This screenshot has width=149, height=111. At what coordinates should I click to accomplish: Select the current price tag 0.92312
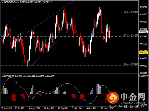pyautogui.click(x=143, y=32)
